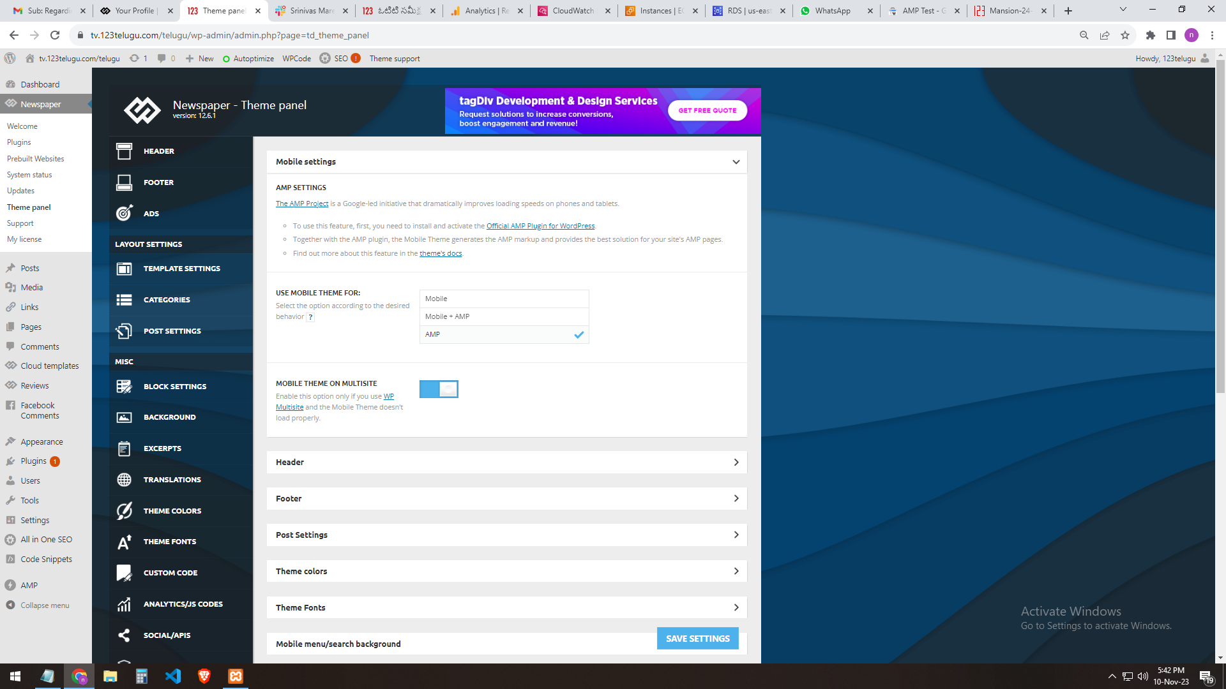Open Brave browser from the taskbar
Viewport: 1226px width, 689px height.
point(204,676)
